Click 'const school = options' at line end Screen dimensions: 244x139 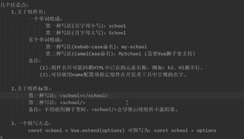(185, 130)
